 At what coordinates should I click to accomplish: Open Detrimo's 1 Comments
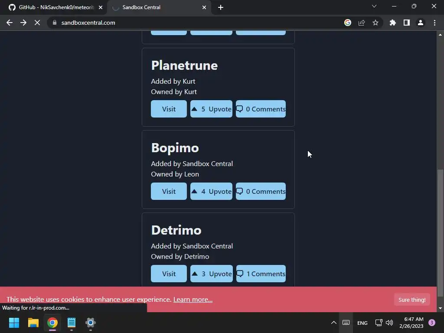[x=261, y=274]
